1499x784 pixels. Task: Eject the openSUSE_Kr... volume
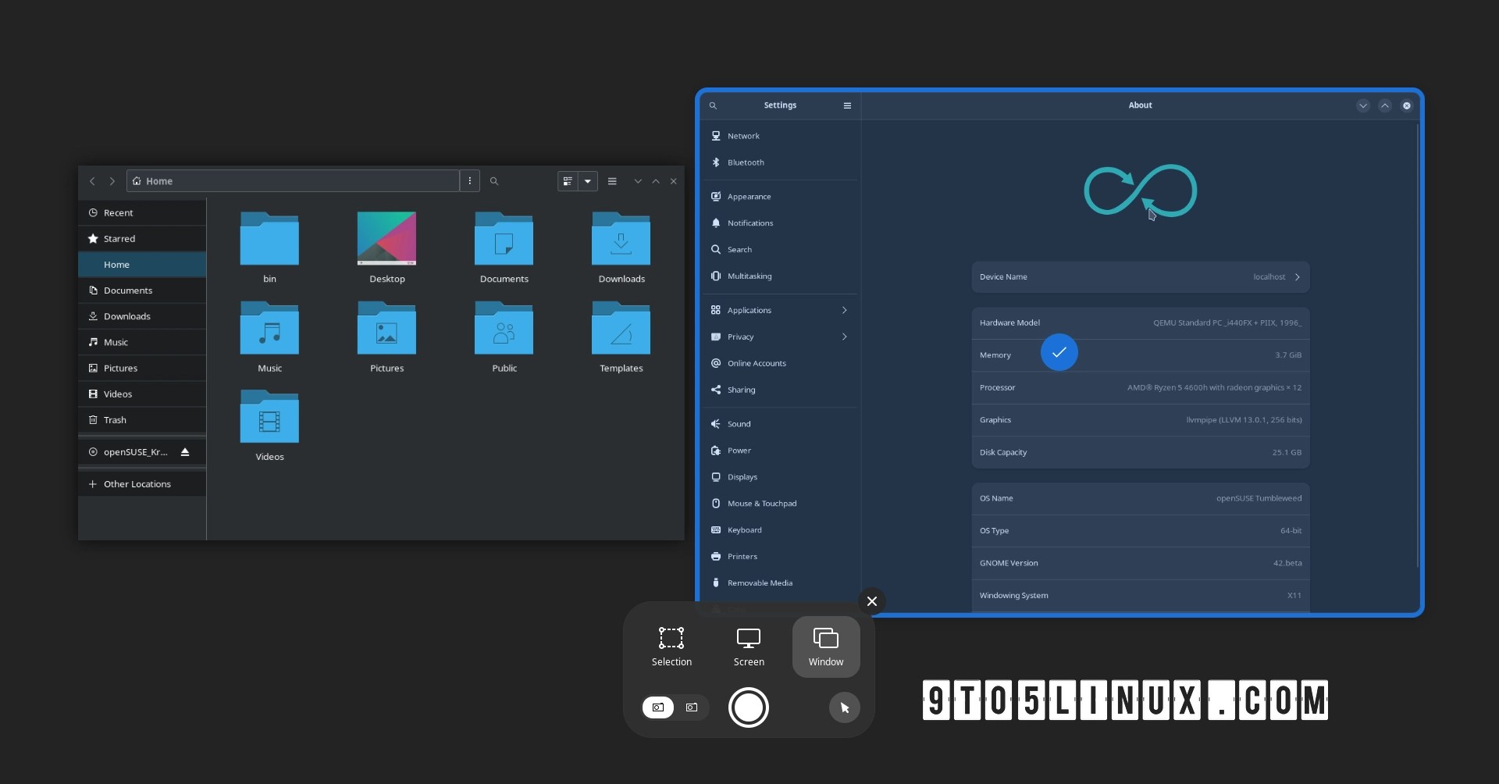click(185, 452)
